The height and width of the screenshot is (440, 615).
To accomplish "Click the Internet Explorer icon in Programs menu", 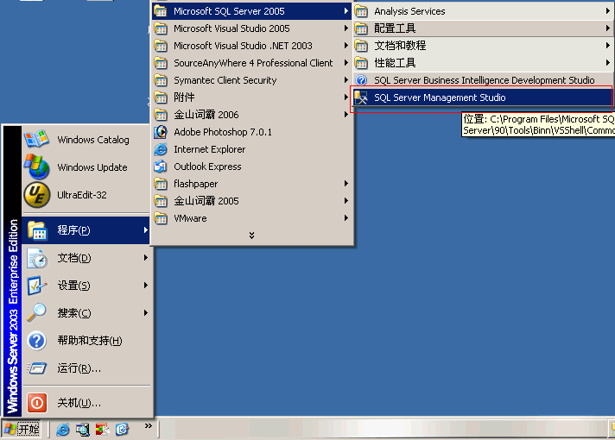I will pos(161,149).
